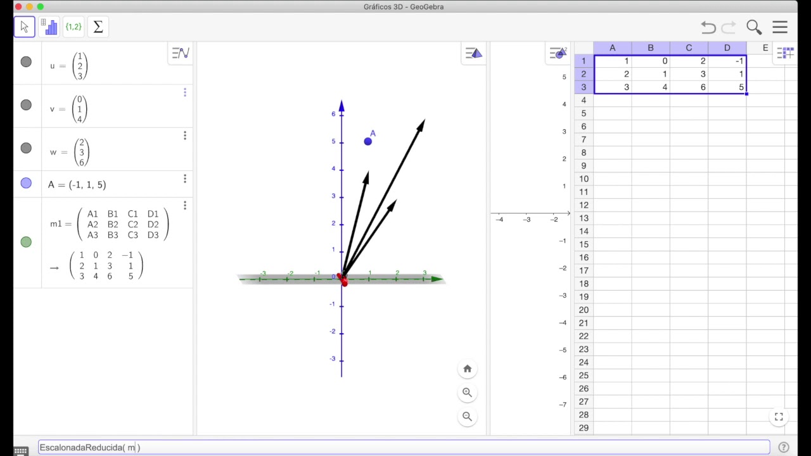Image resolution: width=811 pixels, height=456 pixels.
Task: Toggle the Graphics 2 view style bar
Action: pos(558,53)
